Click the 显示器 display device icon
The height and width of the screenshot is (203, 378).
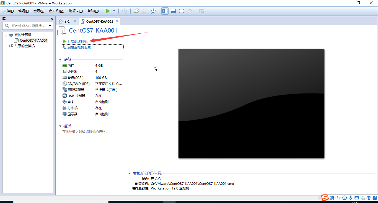[65, 114]
